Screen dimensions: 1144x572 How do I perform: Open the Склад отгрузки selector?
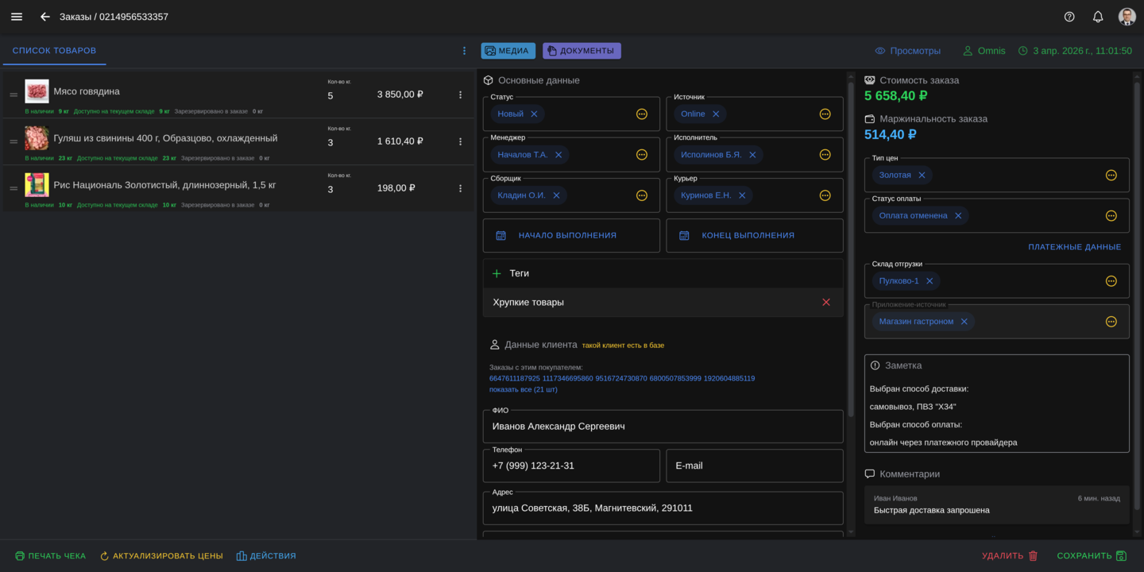(x=1111, y=281)
